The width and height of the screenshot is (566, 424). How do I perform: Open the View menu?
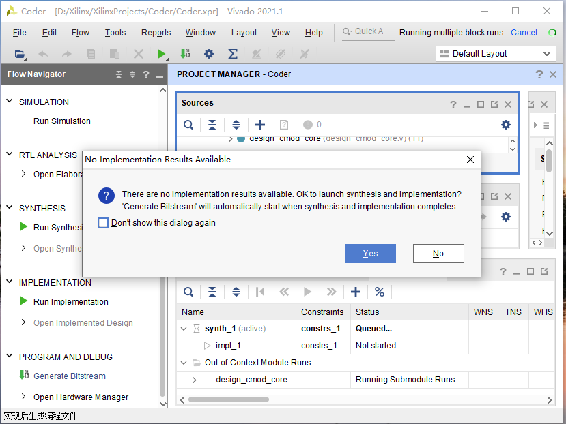281,33
